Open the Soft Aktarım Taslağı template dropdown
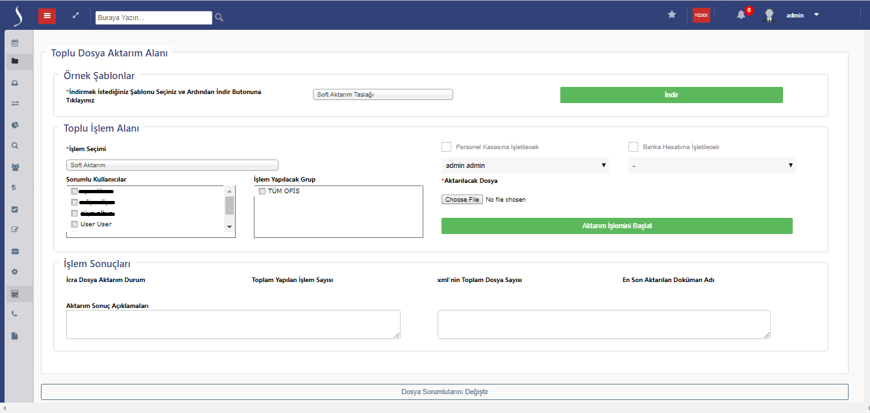The image size is (870, 413). pyautogui.click(x=382, y=95)
